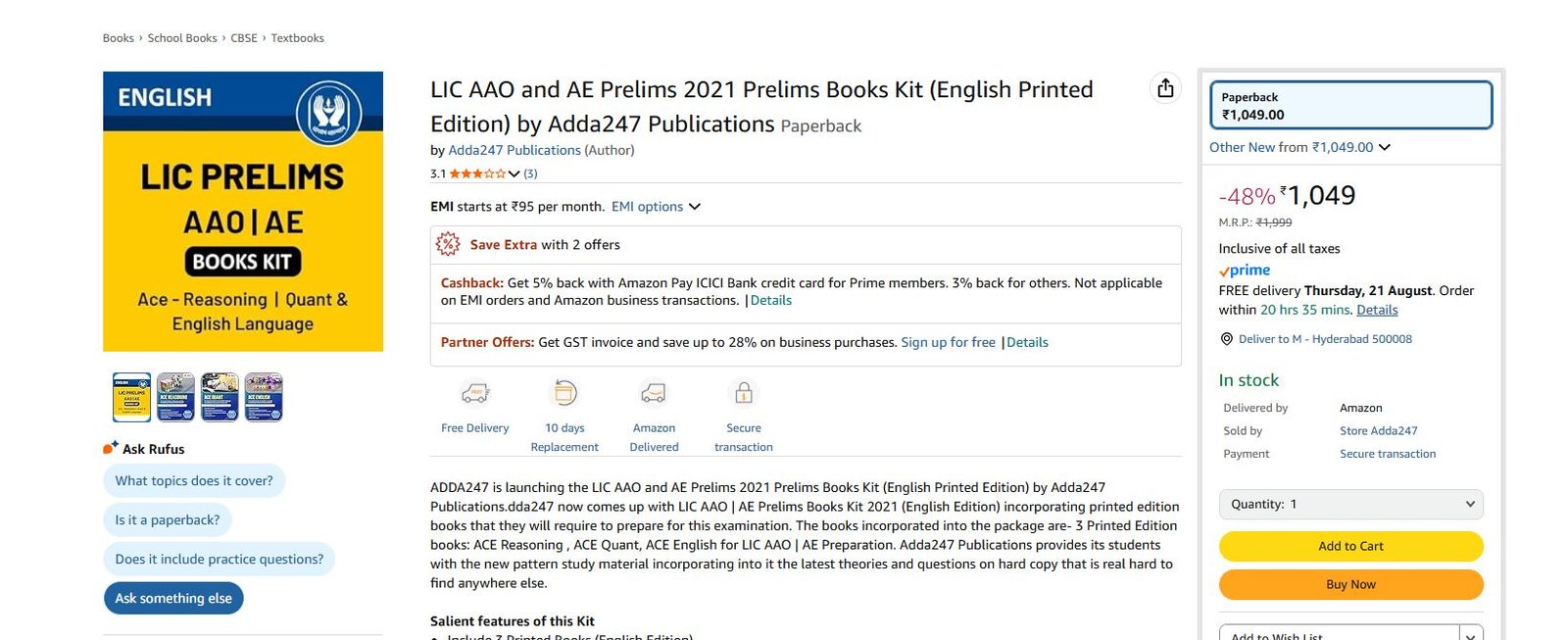Click the Save Extra offers badge icon
This screenshot has width=1568, height=640.
point(448,244)
